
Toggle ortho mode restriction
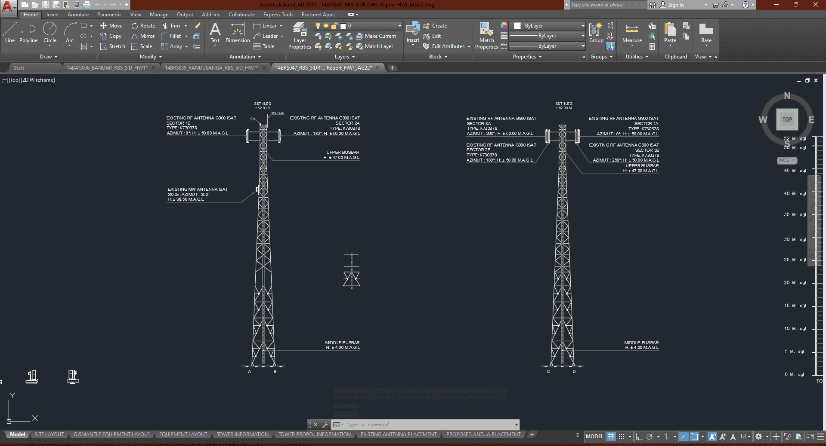tap(639, 437)
